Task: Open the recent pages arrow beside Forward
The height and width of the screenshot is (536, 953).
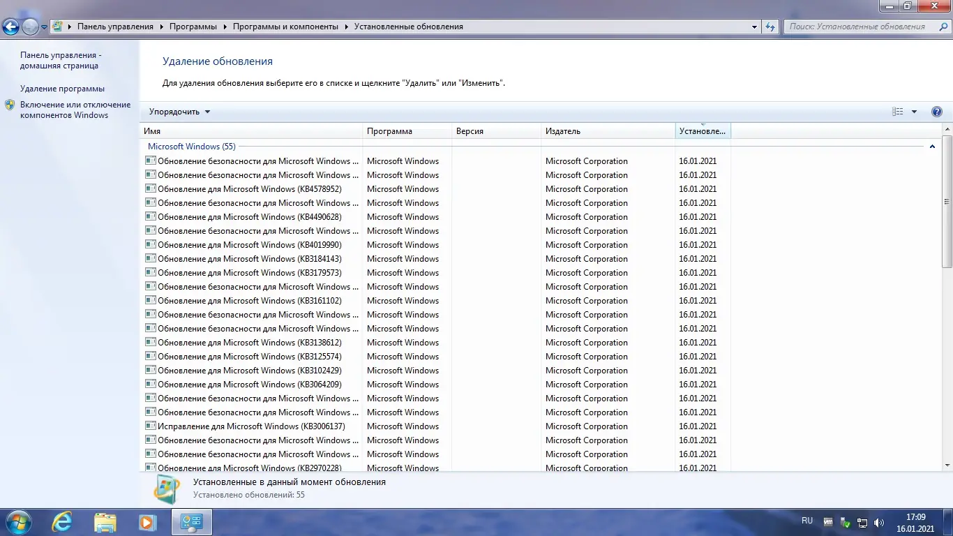Action: tap(44, 27)
